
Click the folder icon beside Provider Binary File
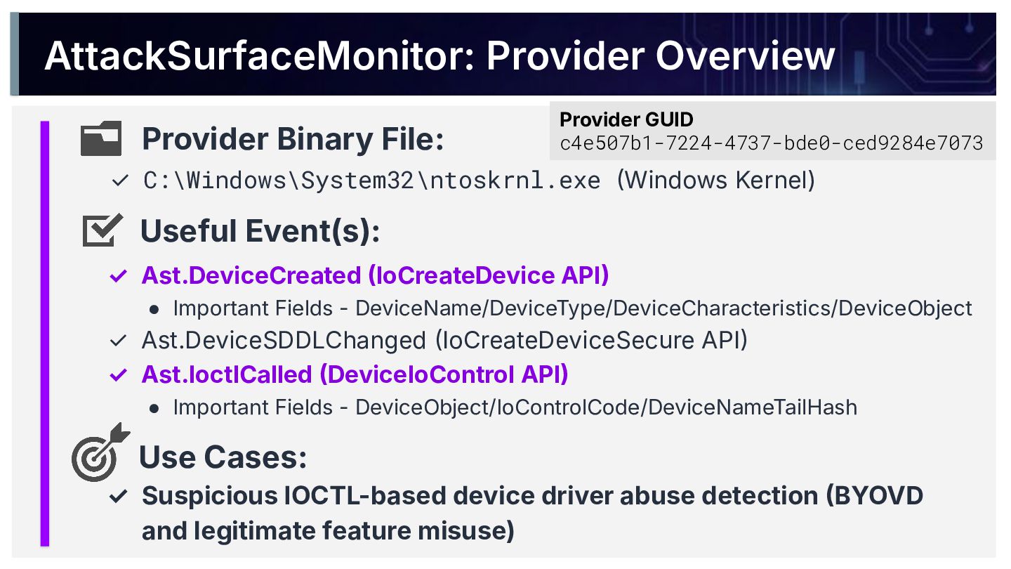pos(100,138)
